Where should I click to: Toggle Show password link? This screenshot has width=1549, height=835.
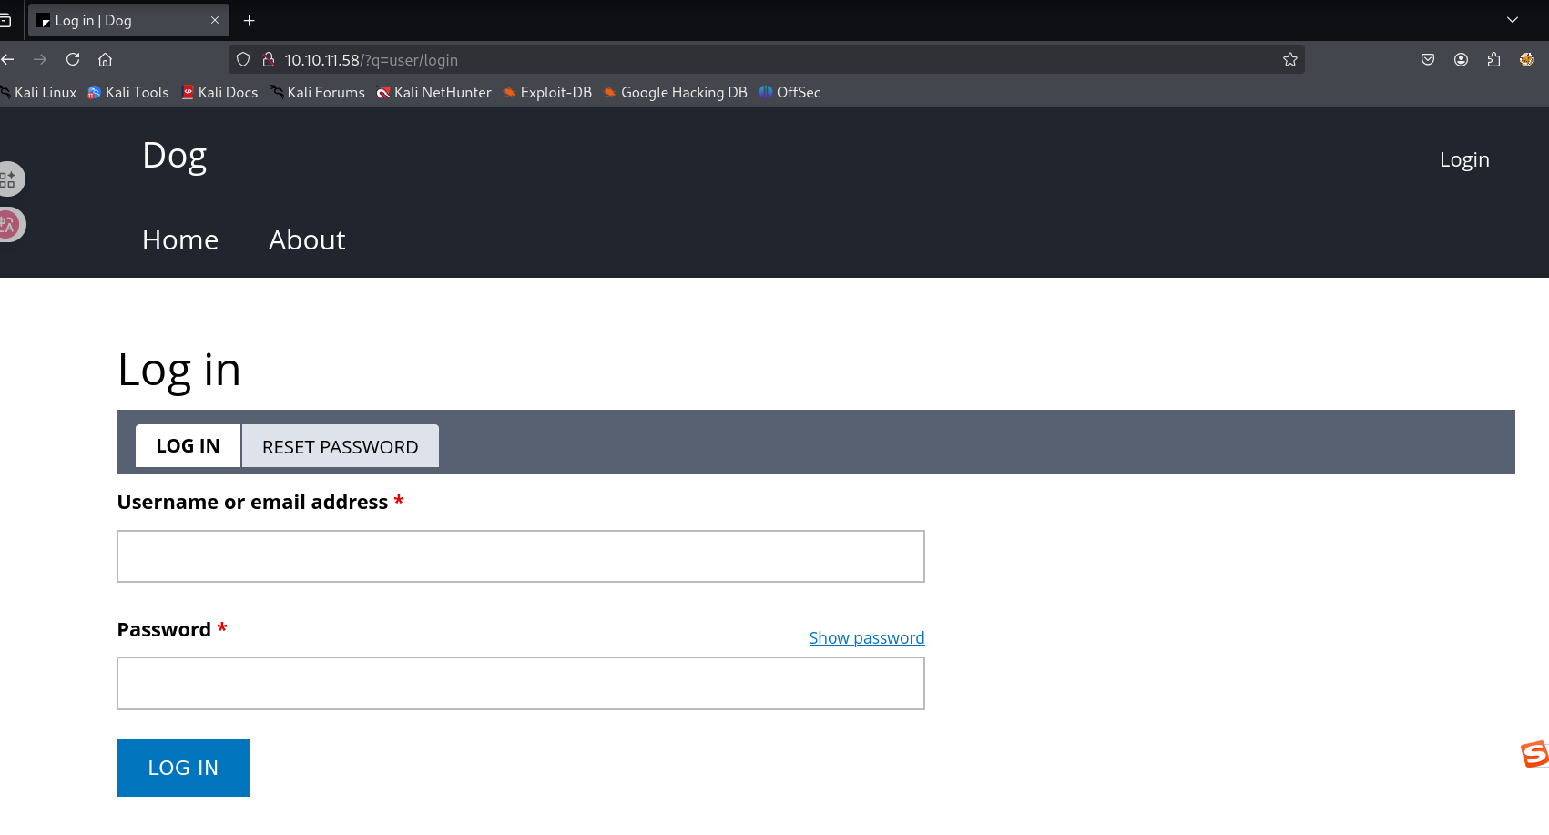click(x=866, y=637)
